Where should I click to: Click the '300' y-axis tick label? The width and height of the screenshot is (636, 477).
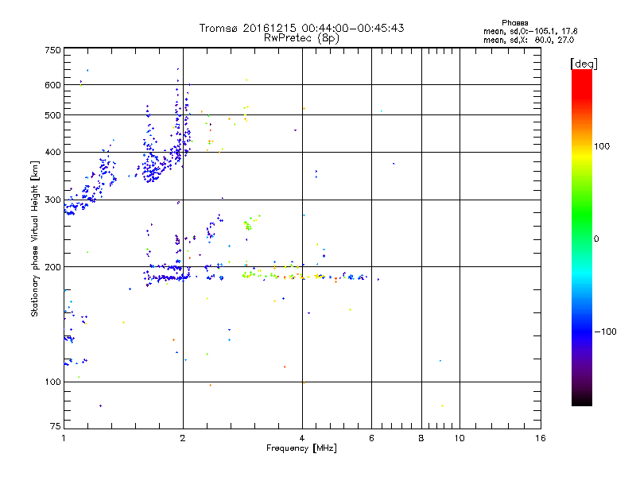[52, 200]
